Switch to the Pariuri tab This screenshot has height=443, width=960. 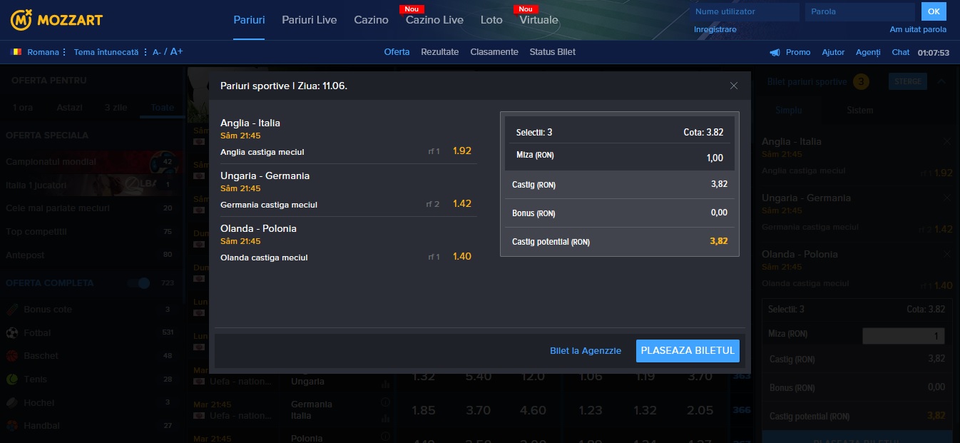[x=249, y=20]
